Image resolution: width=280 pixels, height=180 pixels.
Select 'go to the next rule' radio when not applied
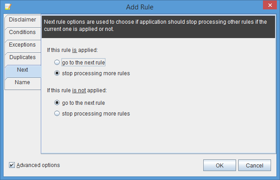point(57,103)
